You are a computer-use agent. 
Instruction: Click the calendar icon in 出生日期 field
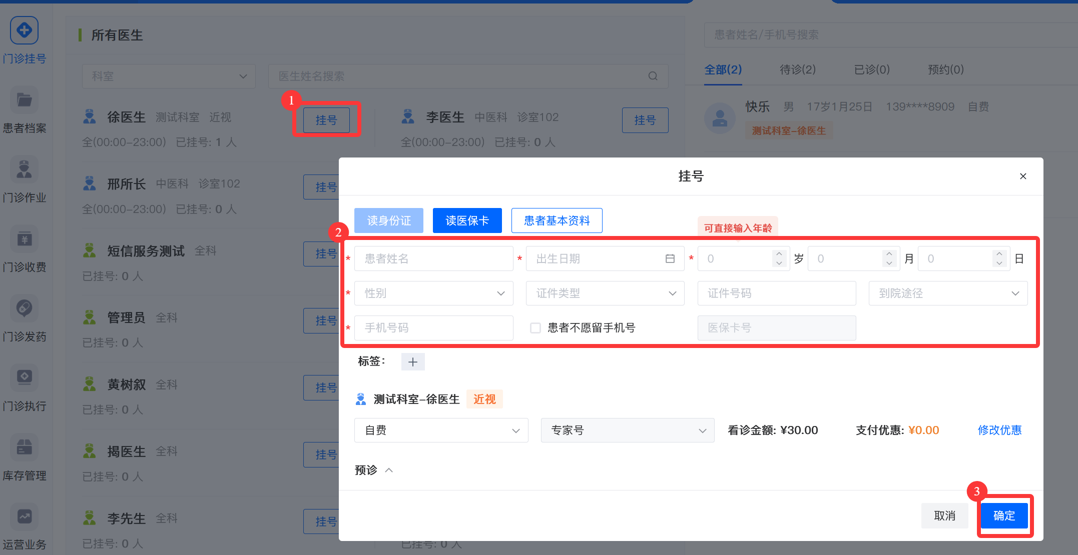(670, 258)
